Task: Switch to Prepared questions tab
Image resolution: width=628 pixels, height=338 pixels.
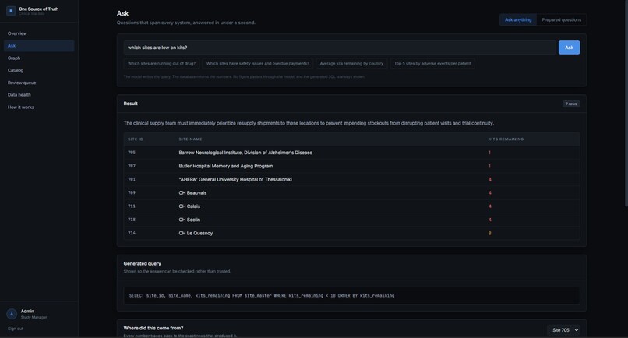Action: point(561,20)
